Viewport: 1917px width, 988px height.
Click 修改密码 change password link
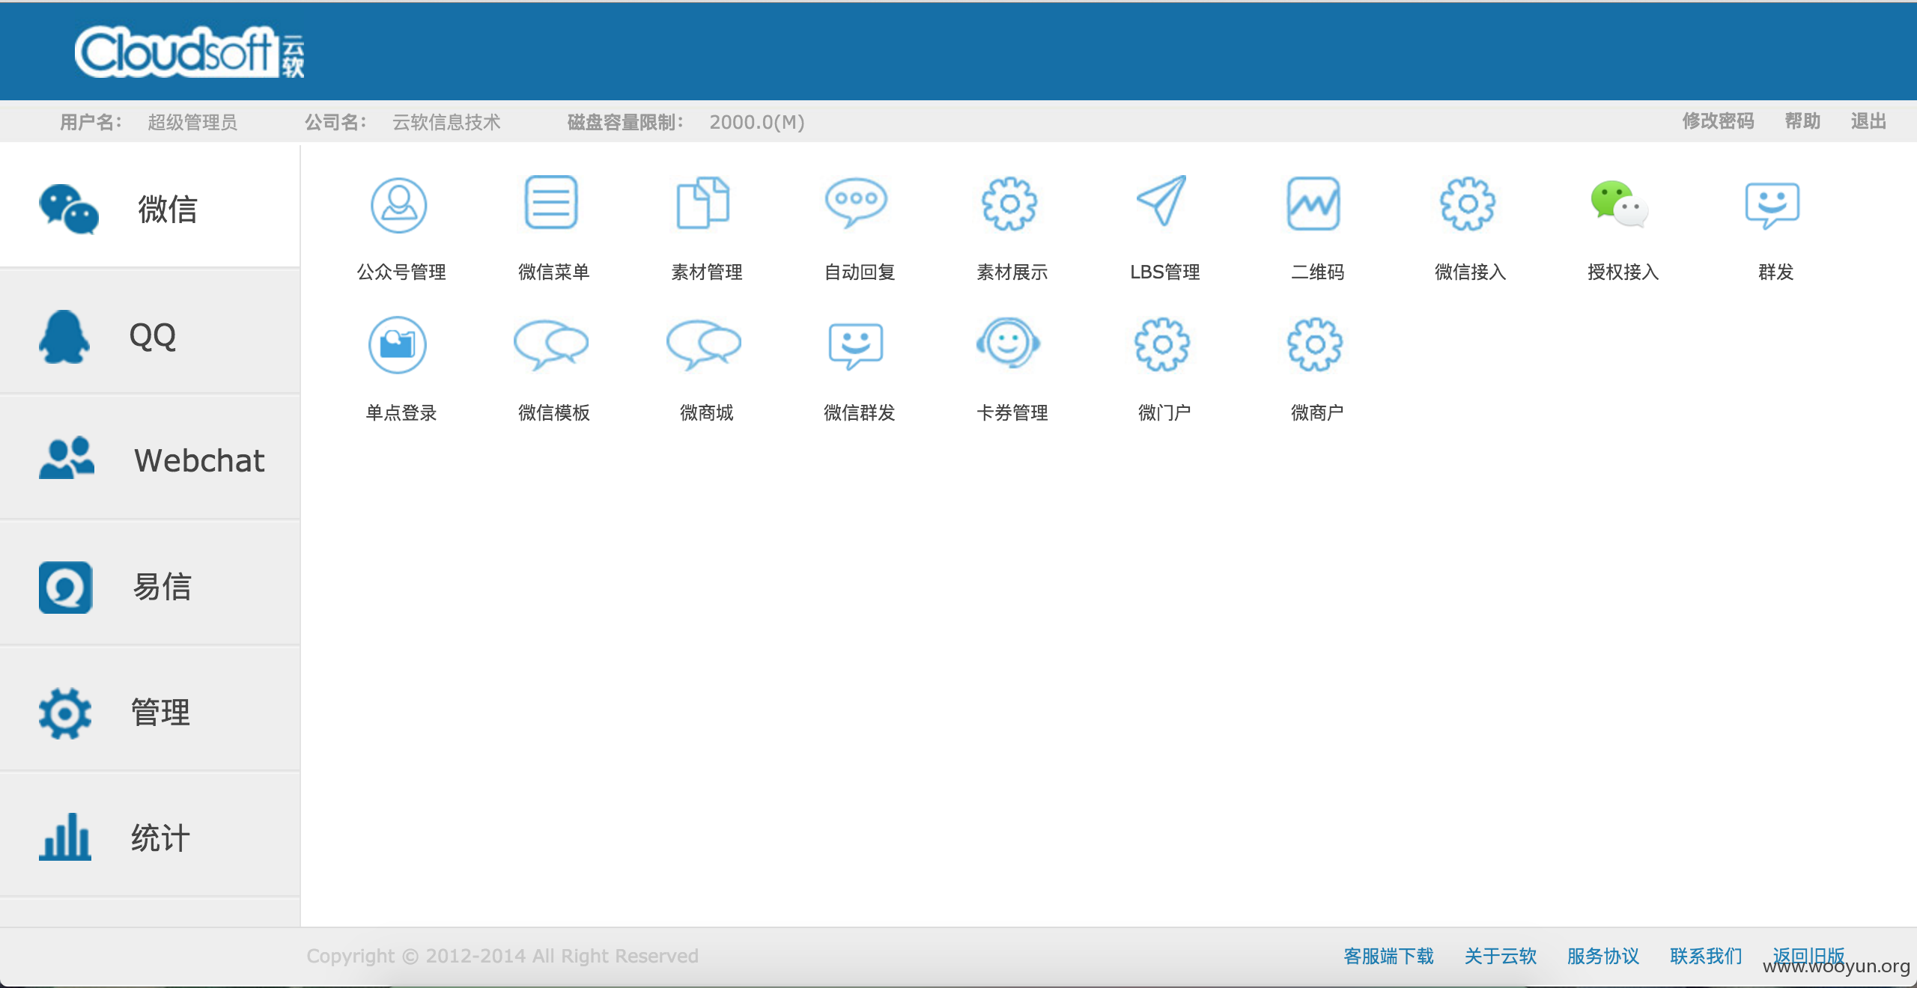[1718, 121]
